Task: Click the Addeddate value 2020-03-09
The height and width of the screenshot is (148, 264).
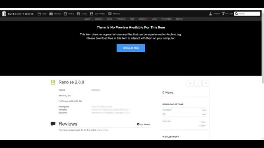Action: 101,106
